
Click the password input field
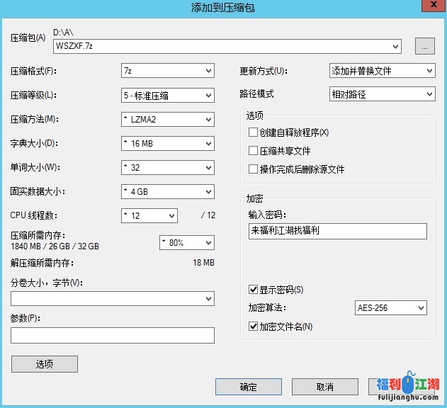click(x=337, y=231)
